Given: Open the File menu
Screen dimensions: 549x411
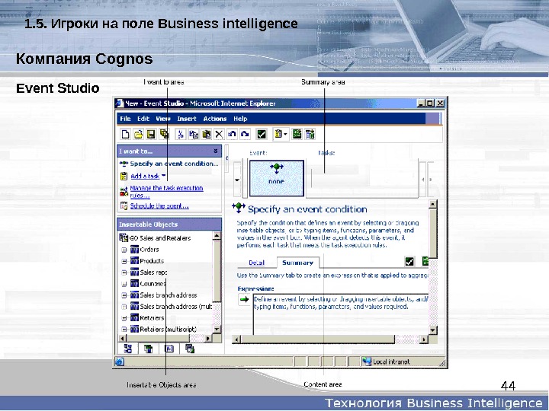Looking at the screenshot, I should pyautogui.click(x=125, y=119).
